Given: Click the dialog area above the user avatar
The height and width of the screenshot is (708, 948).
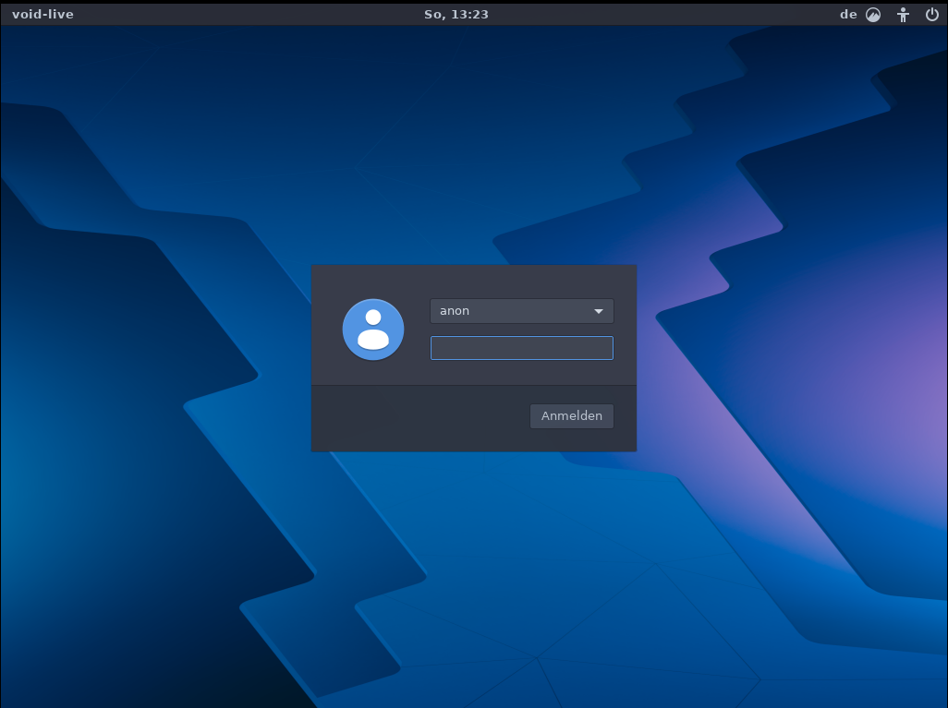Looking at the screenshot, I should (x=373, y=282).
